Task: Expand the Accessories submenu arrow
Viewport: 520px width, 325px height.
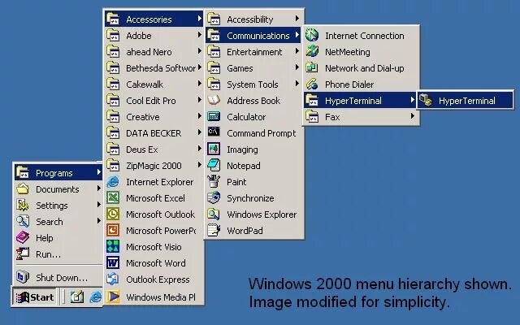Action: pyautogui.click(x=199, y=19)
